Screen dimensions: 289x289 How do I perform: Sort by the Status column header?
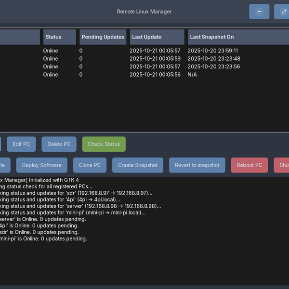59,37
